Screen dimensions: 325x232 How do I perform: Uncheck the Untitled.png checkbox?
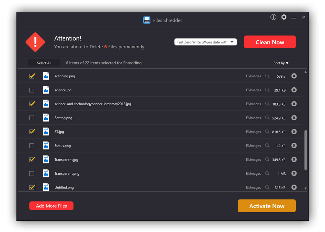pyautogui.click(x=32, y=187)
